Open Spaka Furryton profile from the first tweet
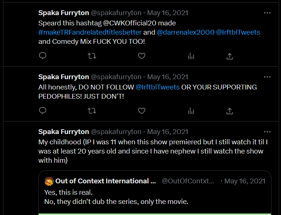The image size is (281, 215). click(x=64, y=13)
